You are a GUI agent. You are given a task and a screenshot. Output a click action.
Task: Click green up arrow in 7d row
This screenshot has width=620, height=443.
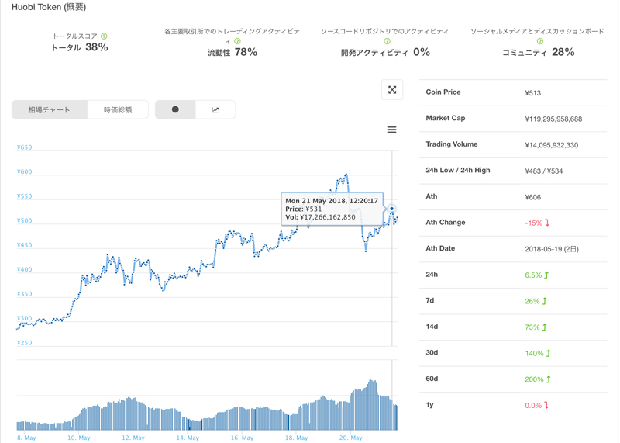click(545, 301)
